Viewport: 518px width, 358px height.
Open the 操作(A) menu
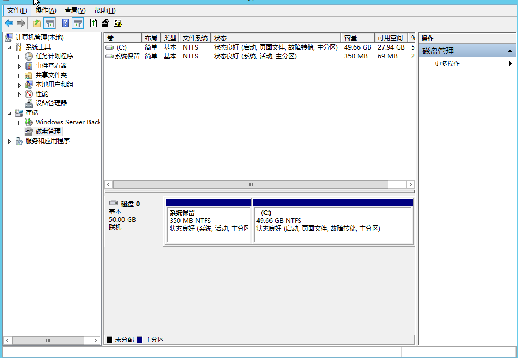(x=46, y=10)
